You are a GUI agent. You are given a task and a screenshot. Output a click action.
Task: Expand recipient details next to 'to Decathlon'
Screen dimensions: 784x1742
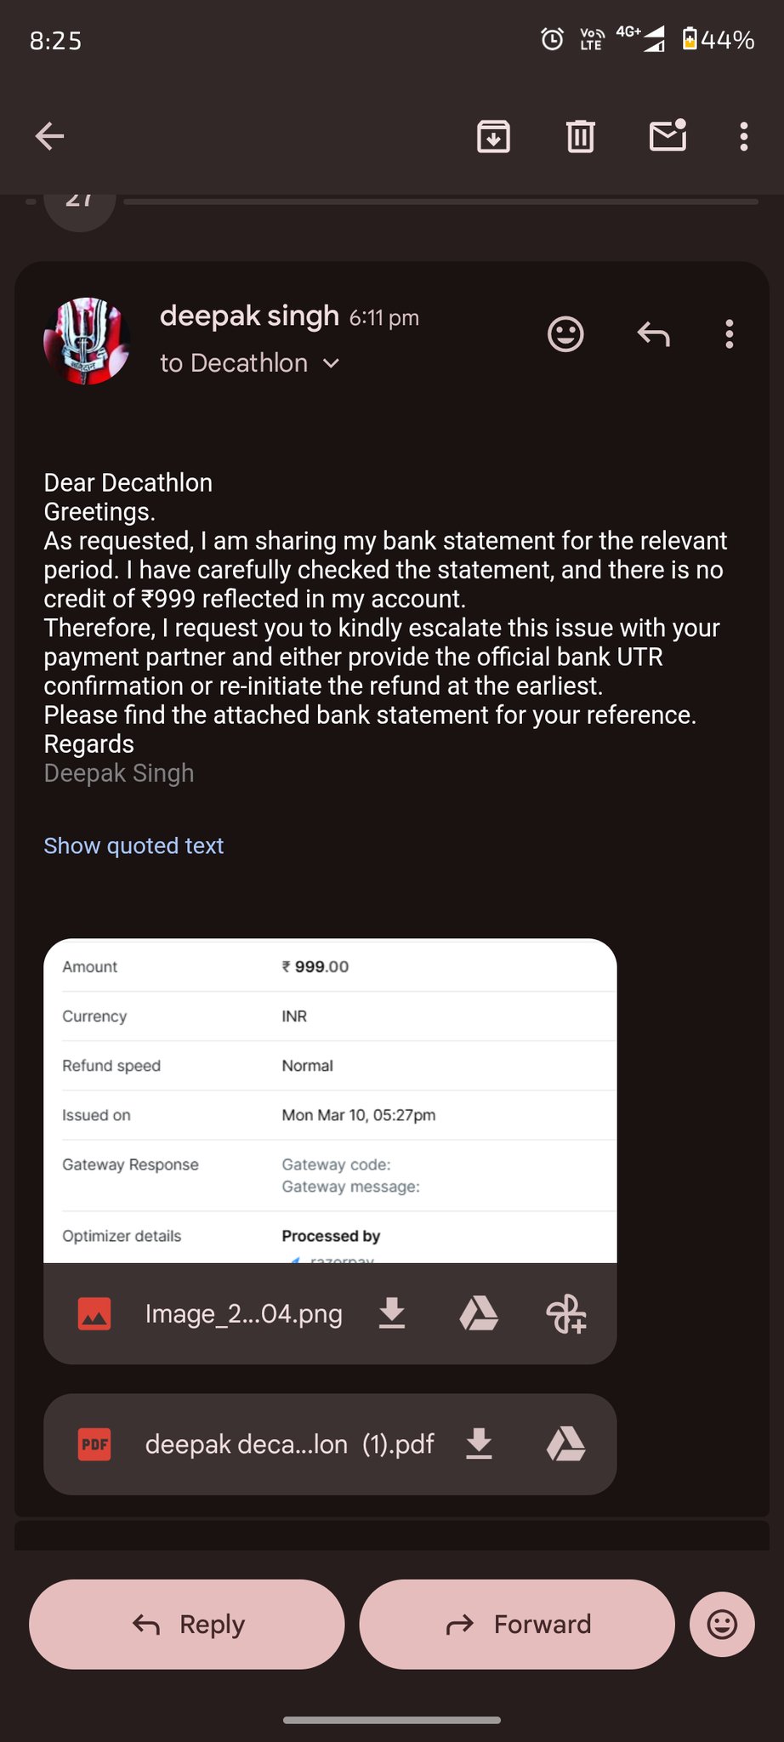tap(331, 363)
